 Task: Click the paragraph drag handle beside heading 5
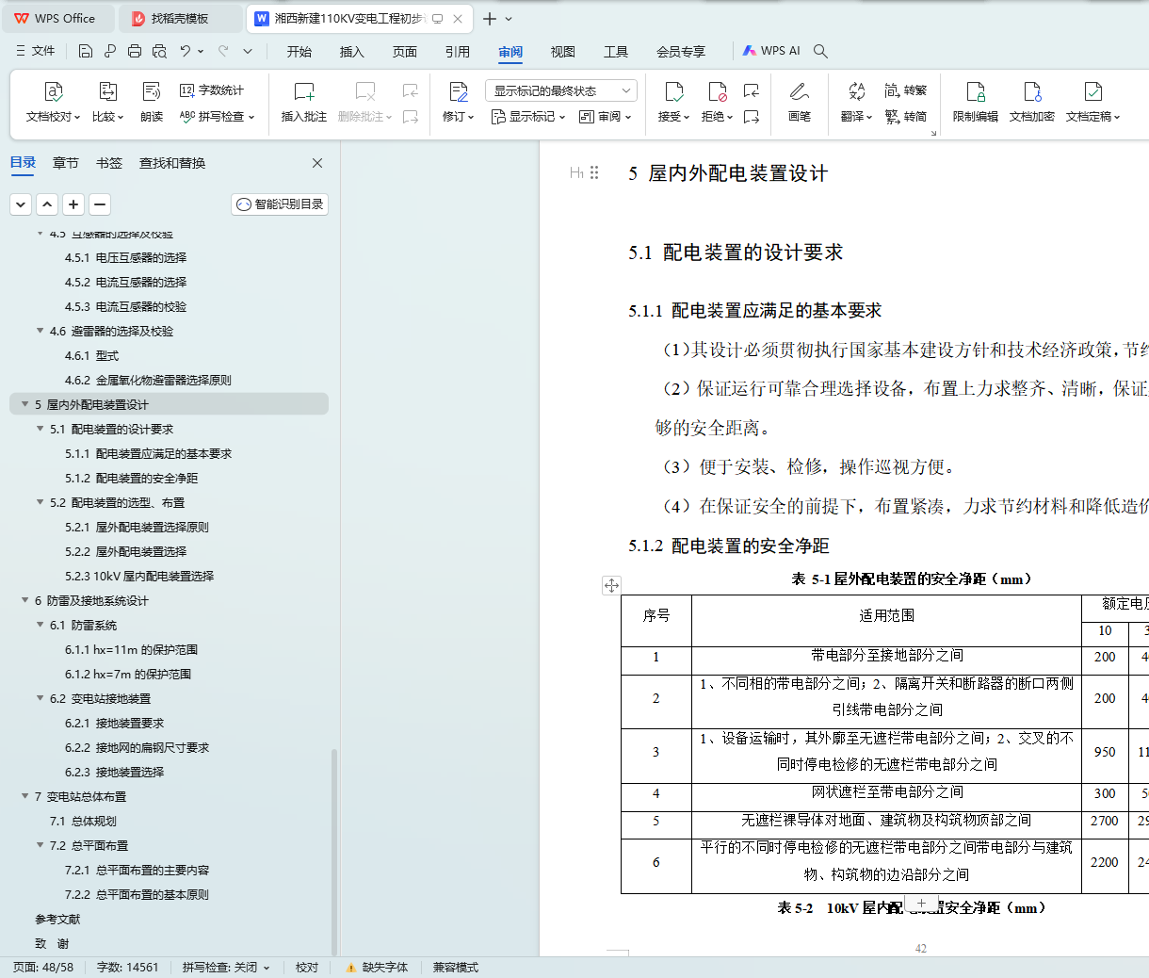coord(594,172)
